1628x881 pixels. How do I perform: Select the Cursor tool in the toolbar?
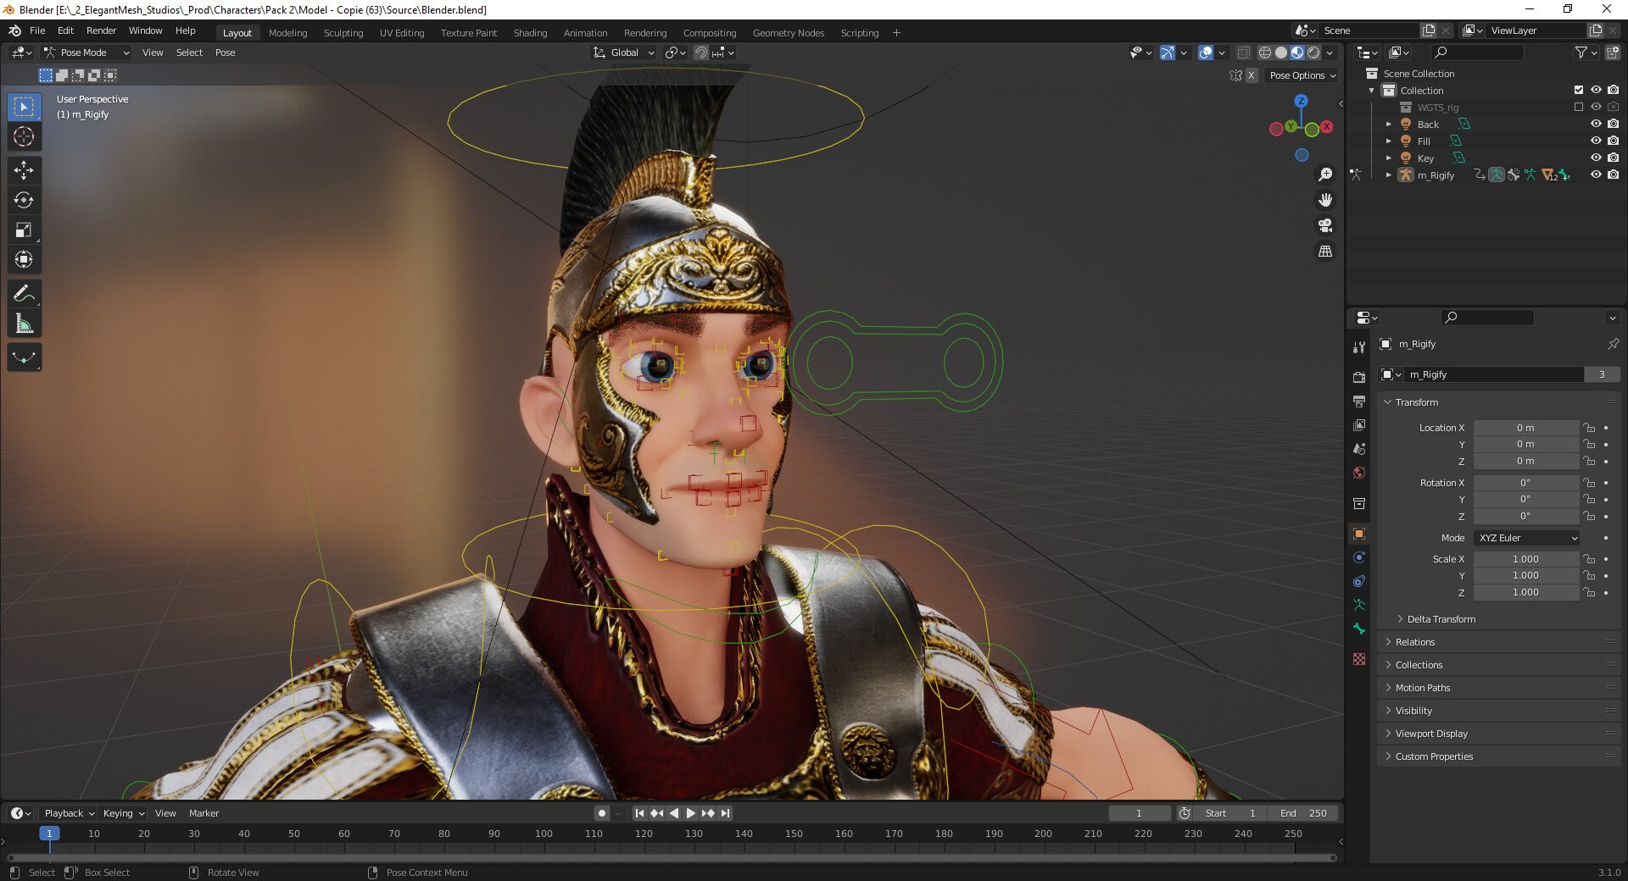pyautogui.click(x=24, y=137)
